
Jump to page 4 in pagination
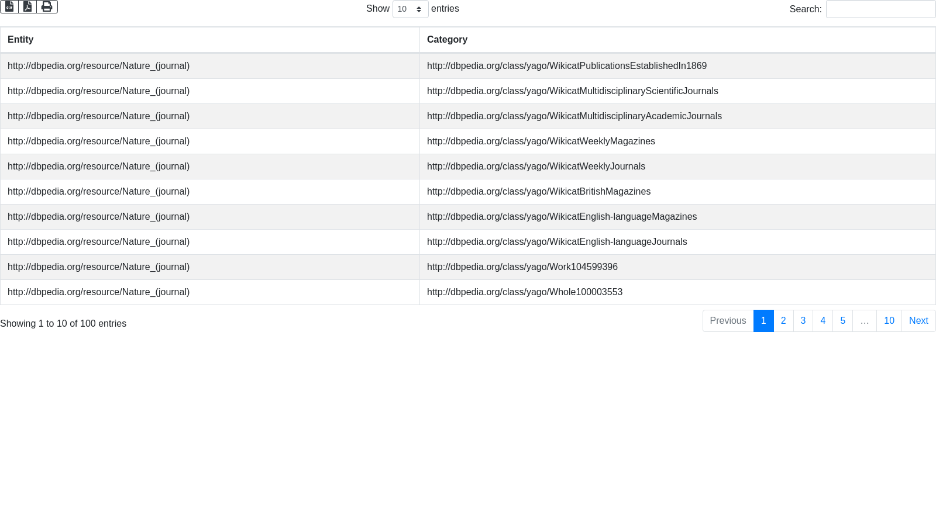(823, 321)
